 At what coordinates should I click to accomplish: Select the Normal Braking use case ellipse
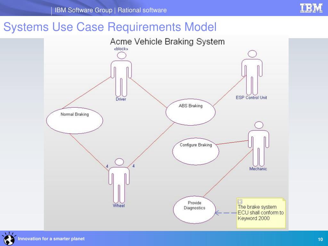click(x=74, y=120)
